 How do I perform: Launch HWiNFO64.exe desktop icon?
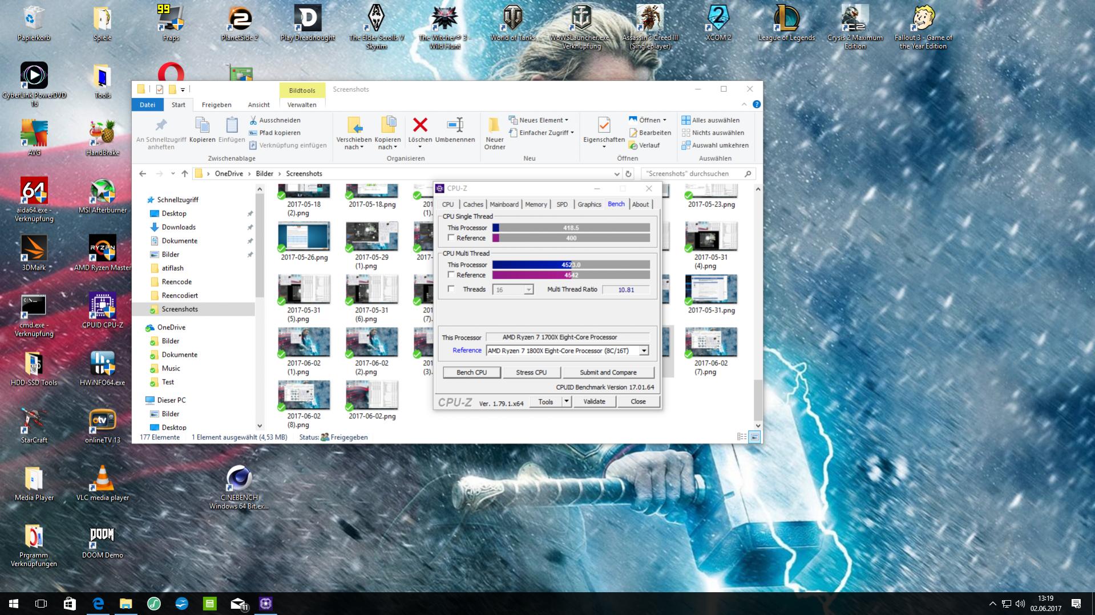click(103, 368)
